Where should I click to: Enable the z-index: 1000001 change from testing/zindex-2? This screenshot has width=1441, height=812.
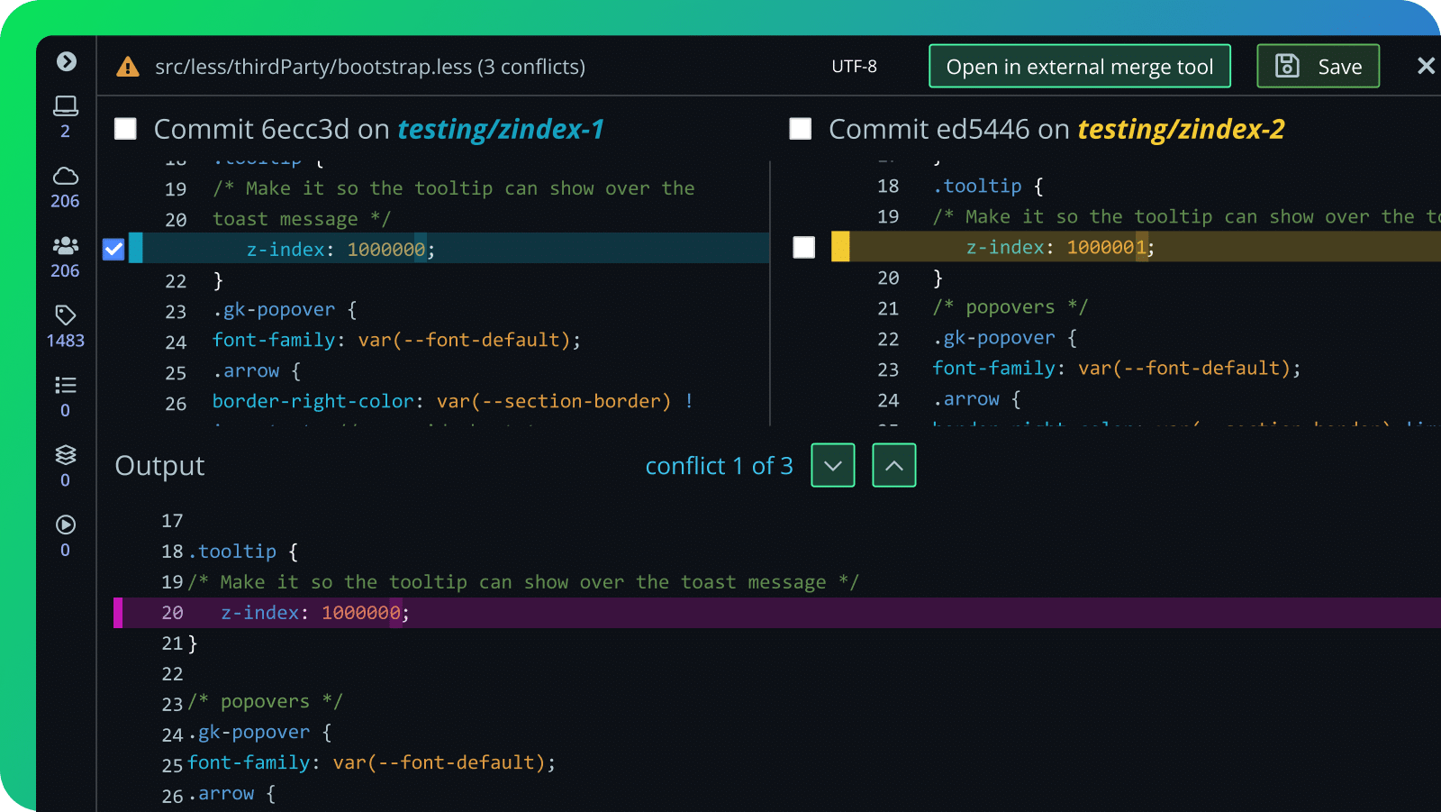click(x=803, y=248)
